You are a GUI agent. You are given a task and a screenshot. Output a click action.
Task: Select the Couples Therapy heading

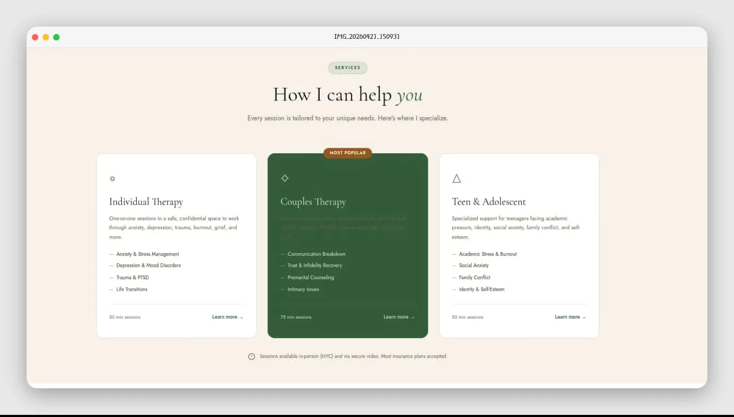[313, 202]
